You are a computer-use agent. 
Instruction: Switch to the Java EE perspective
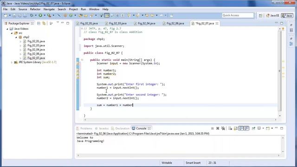point(272,15)
